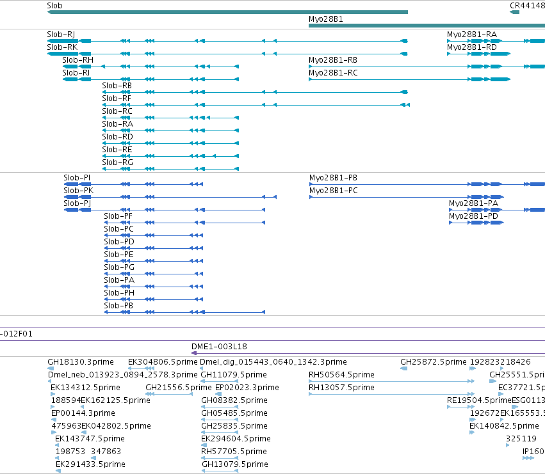Click the RH57705.5prime label

(234, 452)
